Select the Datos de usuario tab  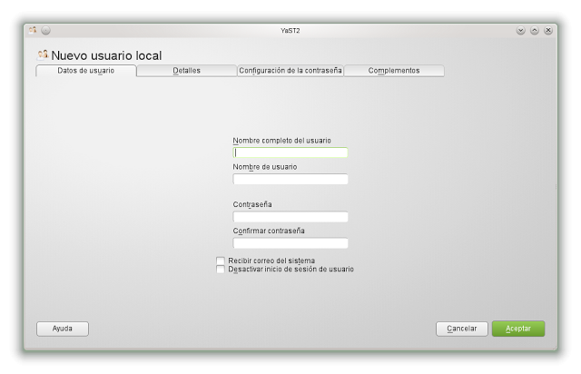point(85,71)
